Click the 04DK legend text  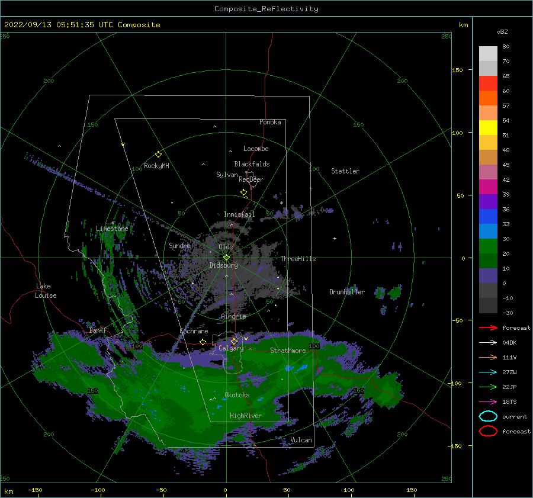509,343
